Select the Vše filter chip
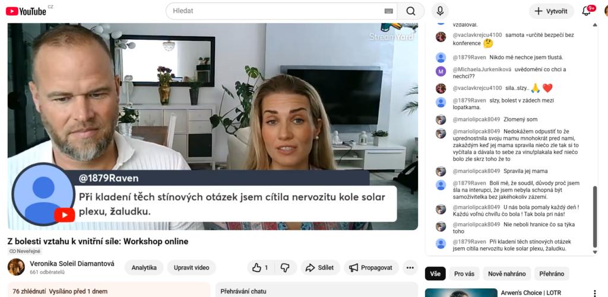The width and height of the screenshot is (608, 297). pyautogui.click(x=435, y=274)
